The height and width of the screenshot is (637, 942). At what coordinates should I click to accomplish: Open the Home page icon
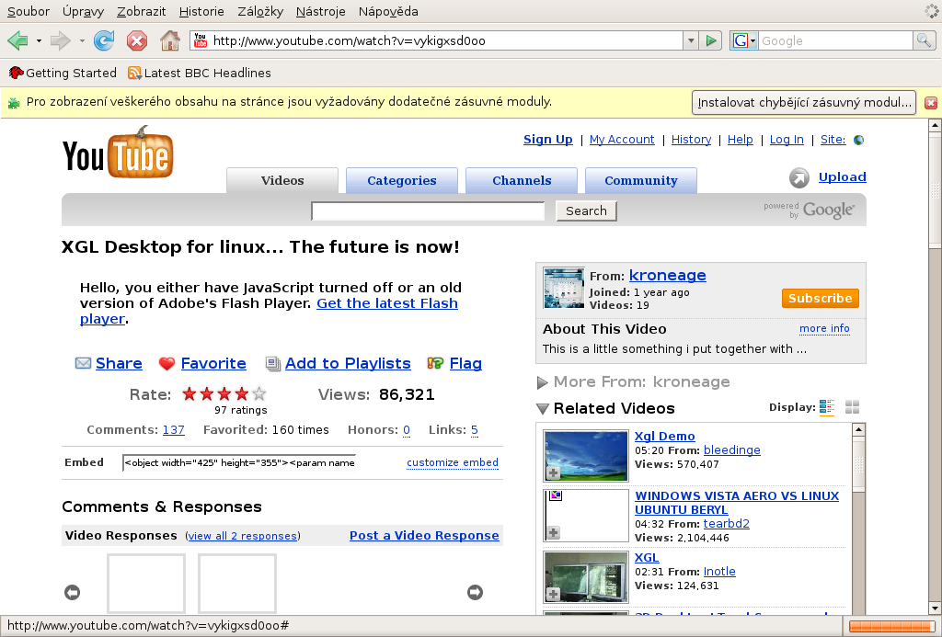[x=170, y=40]
